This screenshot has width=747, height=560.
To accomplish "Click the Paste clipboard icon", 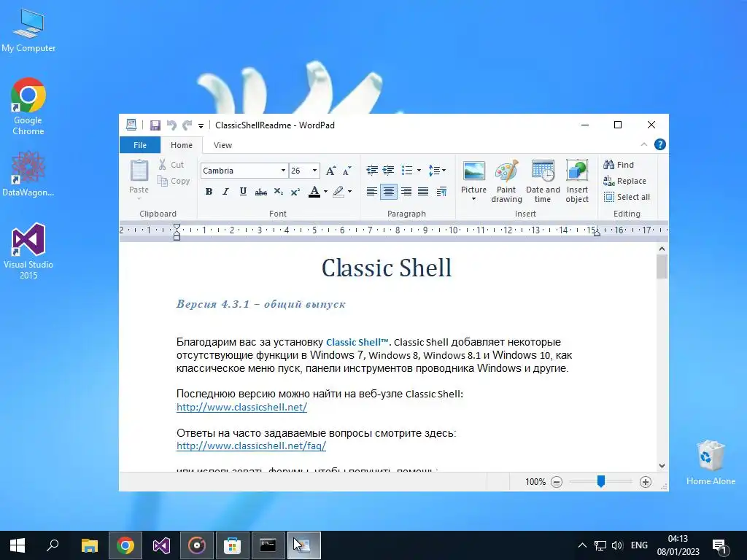I will (x=139, y=171).
